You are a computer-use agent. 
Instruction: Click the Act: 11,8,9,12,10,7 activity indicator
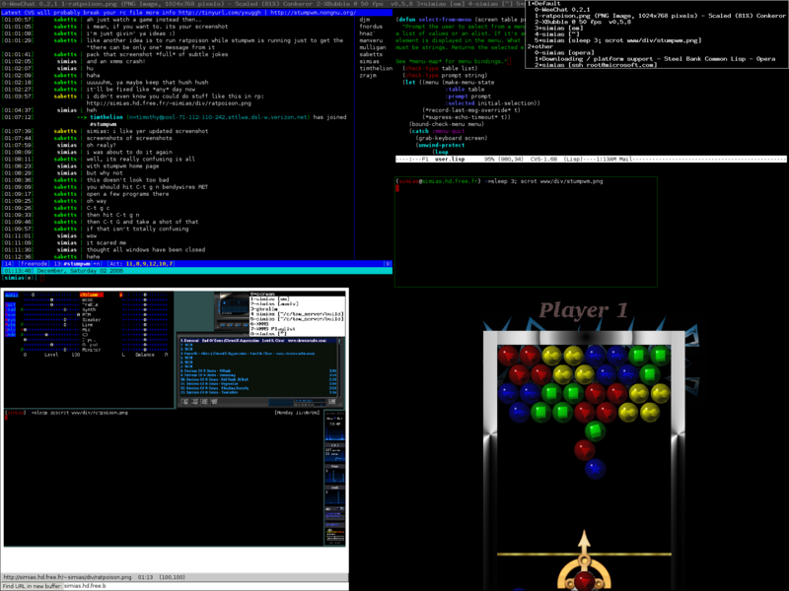click(142, 263)
